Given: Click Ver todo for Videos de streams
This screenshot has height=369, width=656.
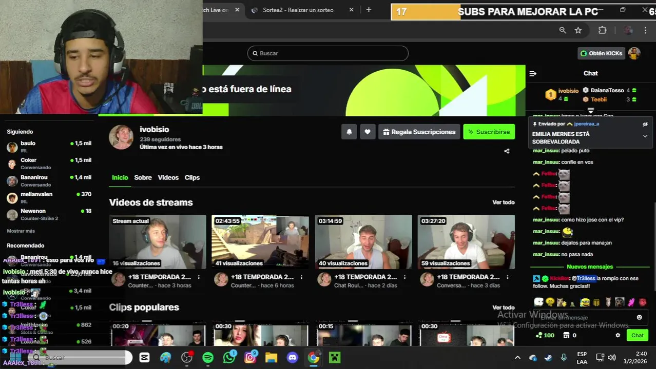Looking at the screenshot, I should [x=503, y=202].
